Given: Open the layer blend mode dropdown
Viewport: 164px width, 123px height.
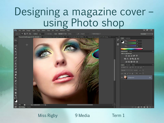Looking at the screenshot, I should click(127, 70).
